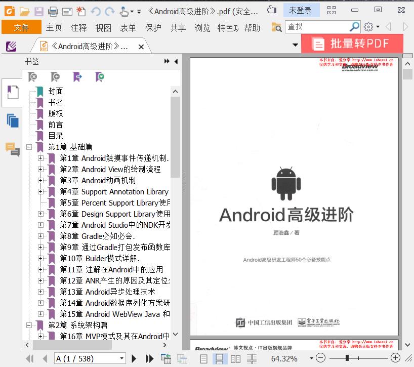The height and width of the screenshot is (367, 414).
Task: Click the Print icon in quick toolbar
Action: pyautogui.click(x=53, y=12)
